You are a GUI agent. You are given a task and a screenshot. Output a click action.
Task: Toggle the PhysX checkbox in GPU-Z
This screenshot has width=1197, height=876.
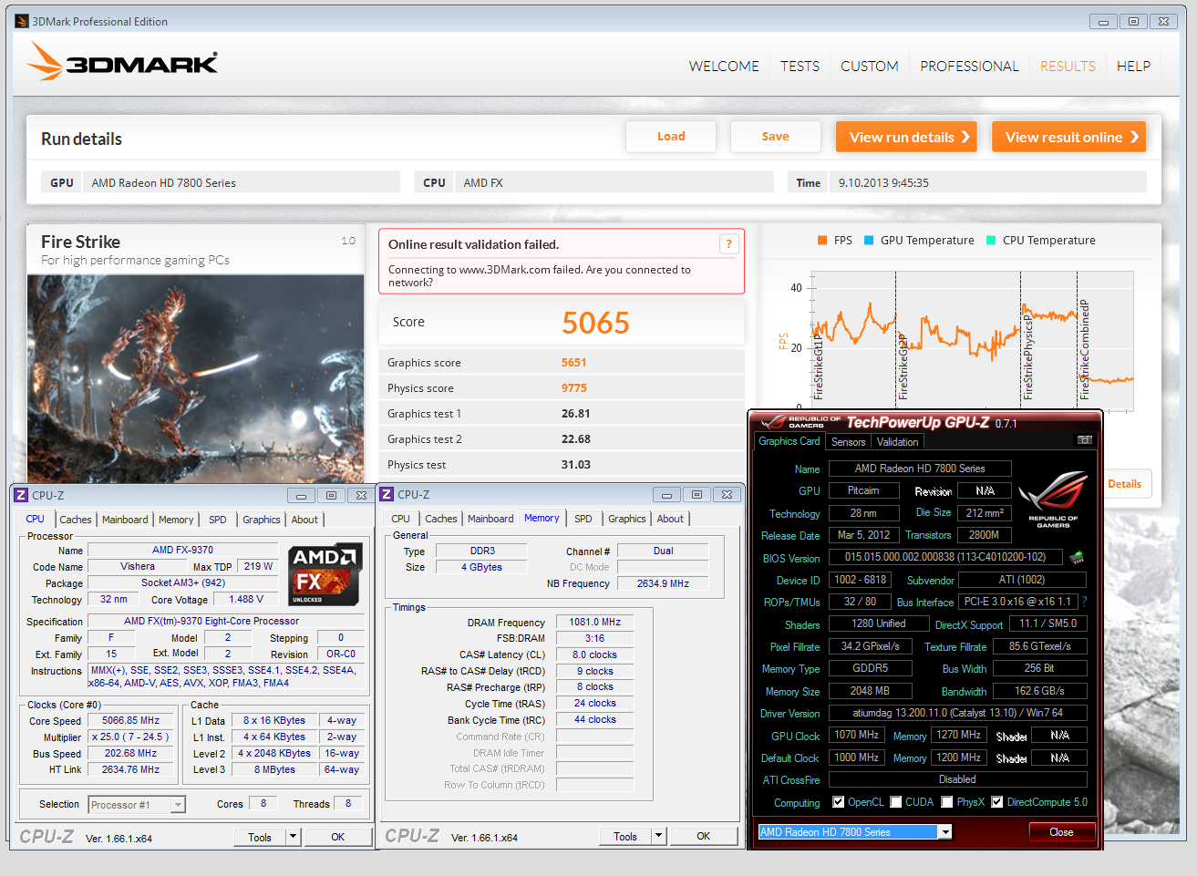[x=947, y=802]
